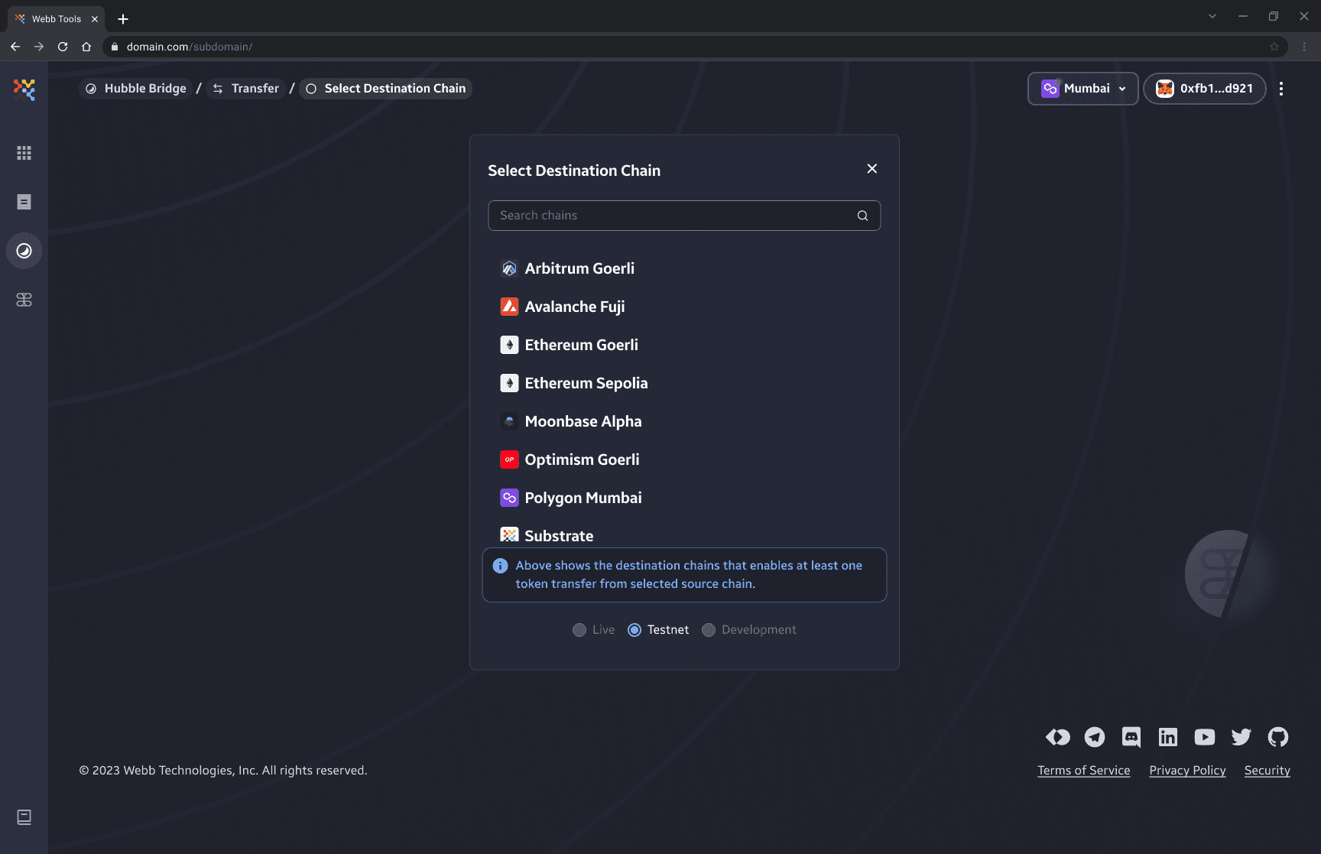Expand the Mumbai chain dropdown

coord(1083,89)
